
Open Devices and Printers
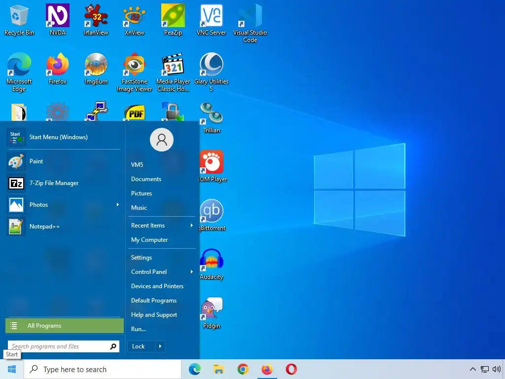point(157,286)
